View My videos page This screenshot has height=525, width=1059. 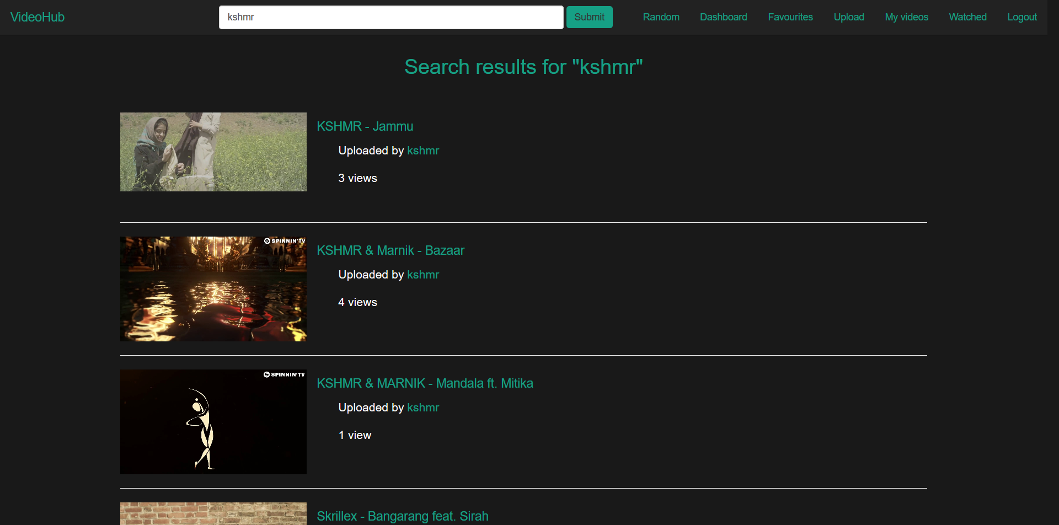(x=906, y=17)
